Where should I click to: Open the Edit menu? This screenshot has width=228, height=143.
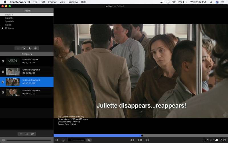coord(43,2)
